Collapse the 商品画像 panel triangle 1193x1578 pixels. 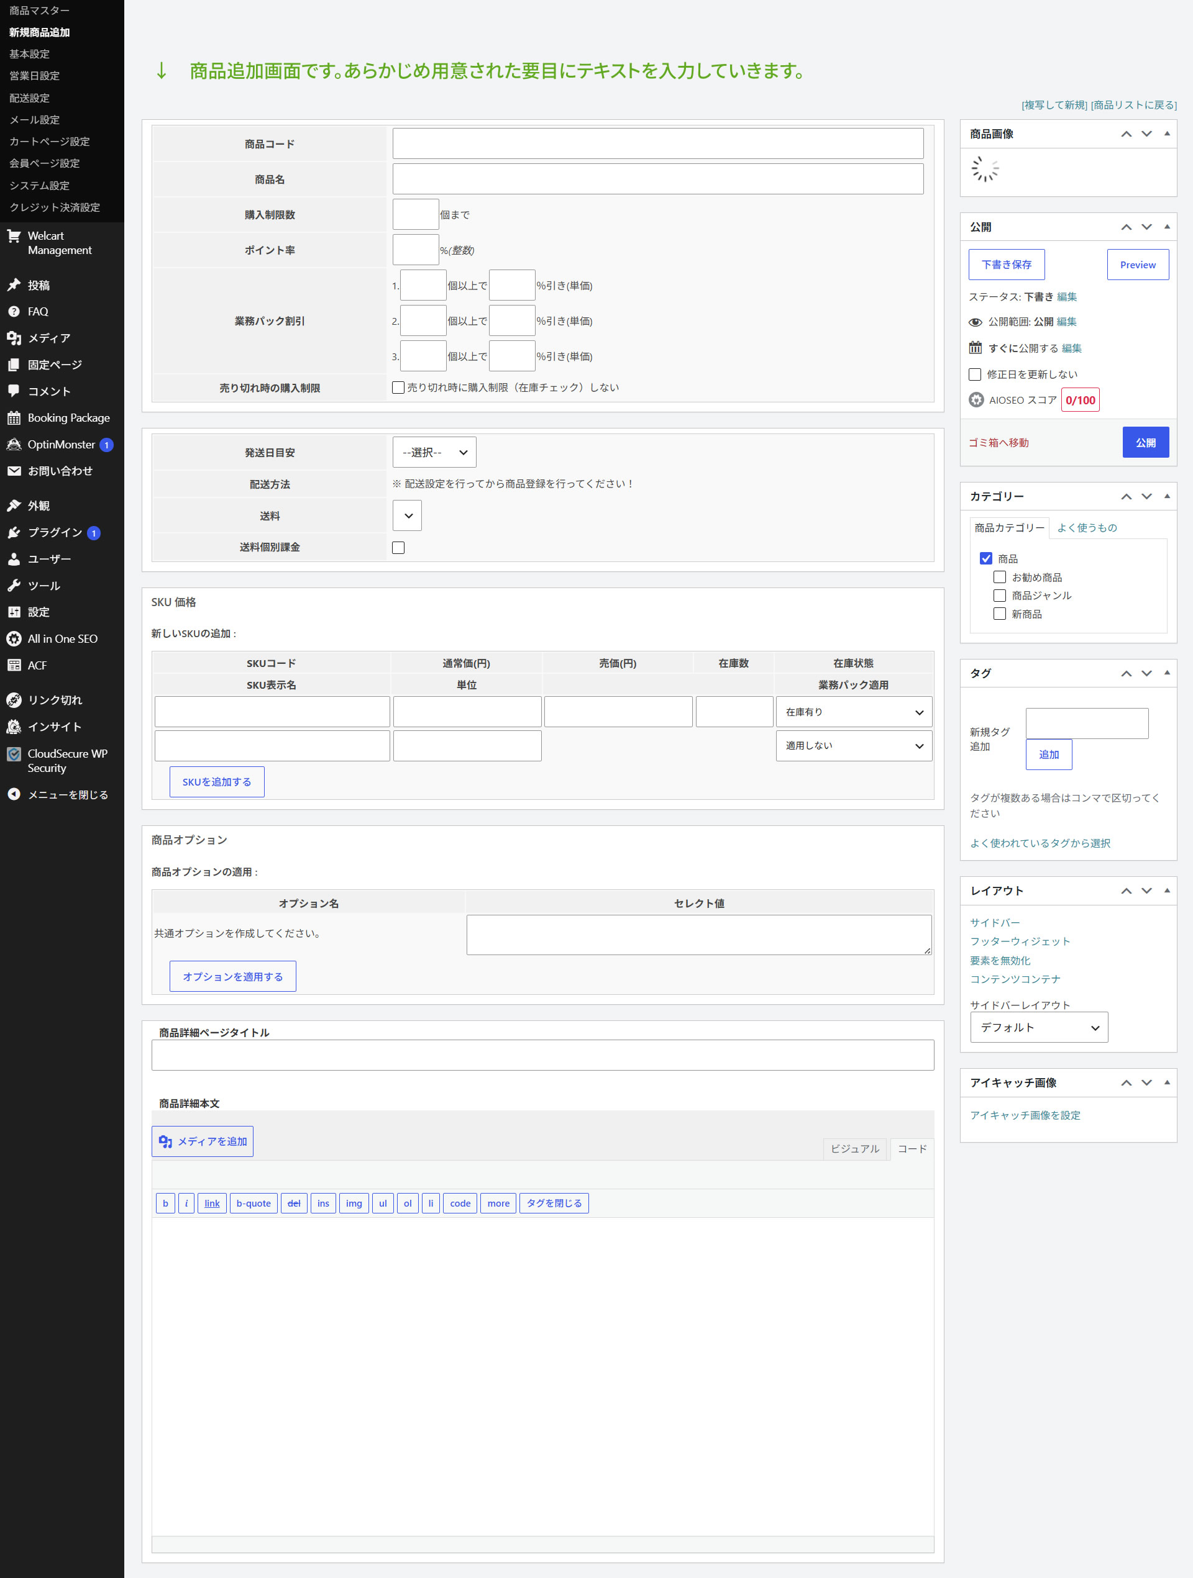[x=1166, y=134]
